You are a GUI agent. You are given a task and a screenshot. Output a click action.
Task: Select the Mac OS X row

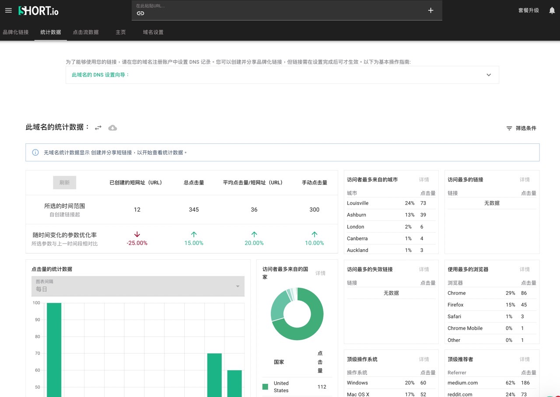pyautogui.click(x=391, y=394)
